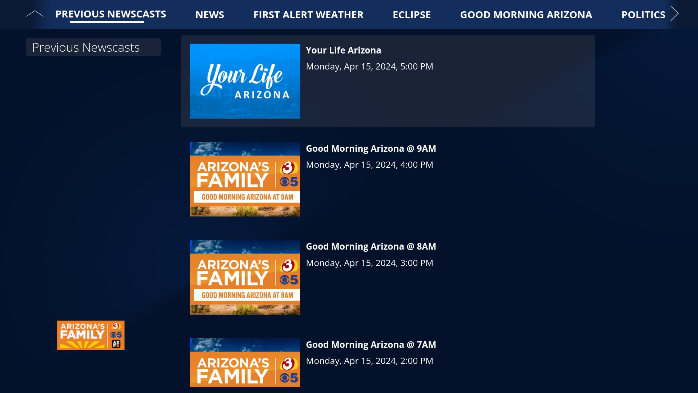Click the 7AM episode date label
Screen dimensions: 698x393
(369, 361)
